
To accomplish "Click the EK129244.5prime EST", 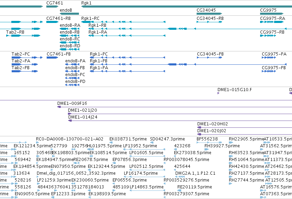I will tap(90, 170).
